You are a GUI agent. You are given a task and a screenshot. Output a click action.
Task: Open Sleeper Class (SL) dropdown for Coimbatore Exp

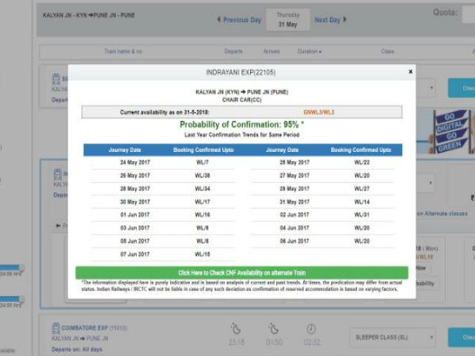(x=393, y=335)
